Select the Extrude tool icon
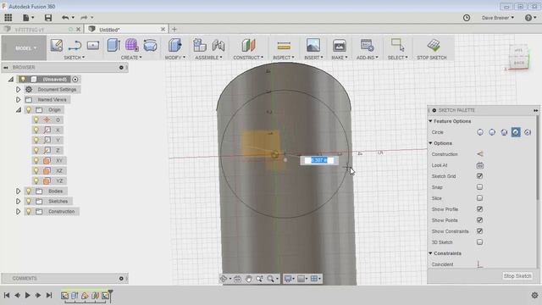 113,45
